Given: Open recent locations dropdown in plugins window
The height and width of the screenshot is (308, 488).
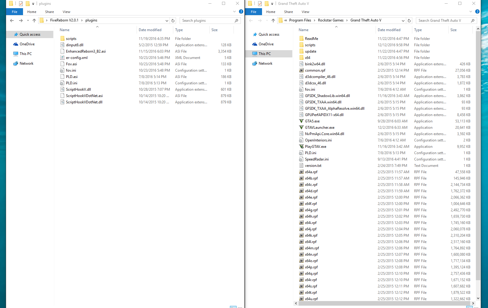Looking at the screenshot, I should [28, 21].
